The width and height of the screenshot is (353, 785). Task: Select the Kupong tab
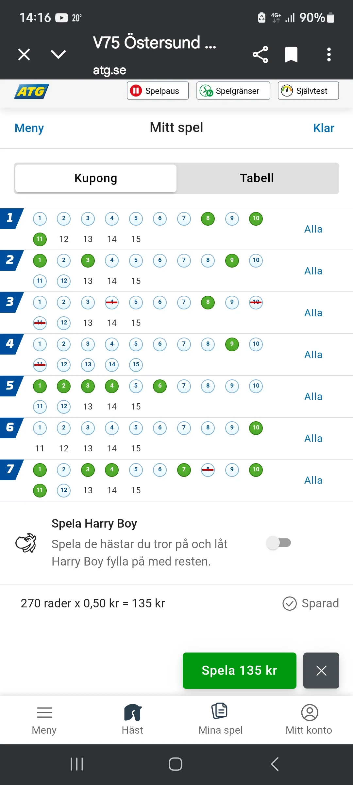[x=96, y=178]
